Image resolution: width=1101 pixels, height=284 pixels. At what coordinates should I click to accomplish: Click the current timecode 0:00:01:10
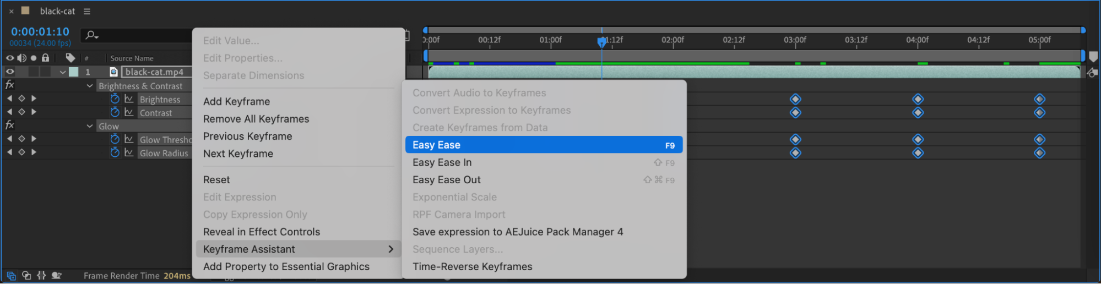pyautogui.click(x=40, y=31)
